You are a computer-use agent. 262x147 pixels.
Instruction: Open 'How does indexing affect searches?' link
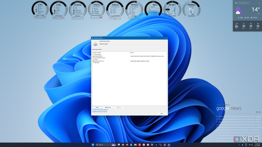coord(100,110)
